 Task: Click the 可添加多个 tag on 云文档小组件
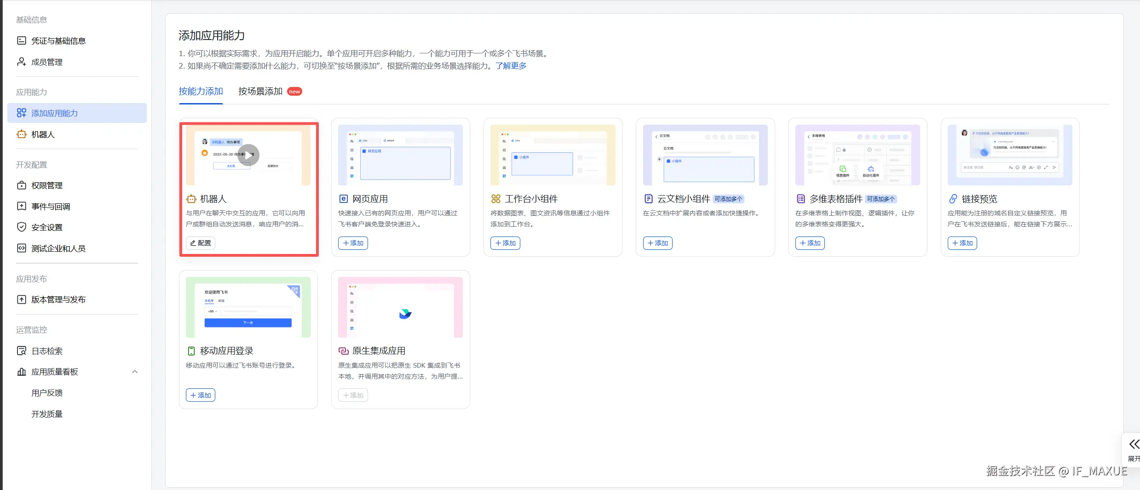point(728,199)
